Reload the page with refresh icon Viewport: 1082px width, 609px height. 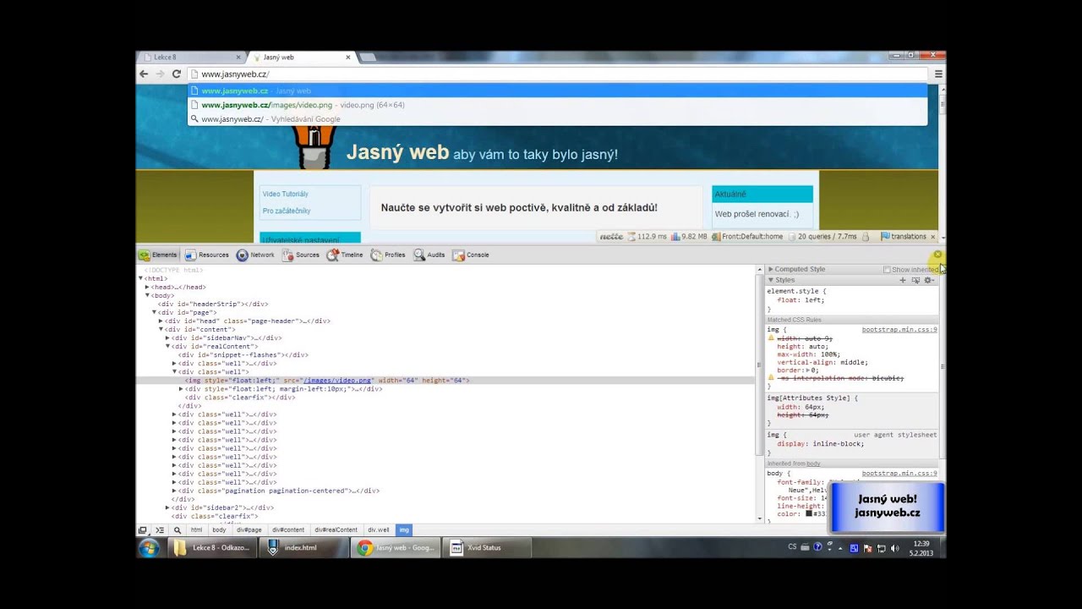pos(177,74)
